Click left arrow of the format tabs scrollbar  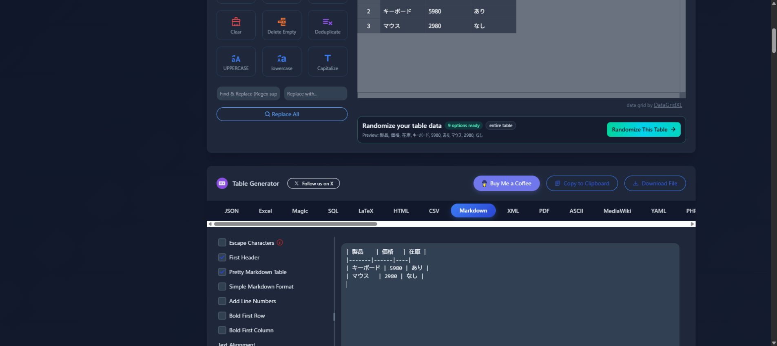point(210,224)
